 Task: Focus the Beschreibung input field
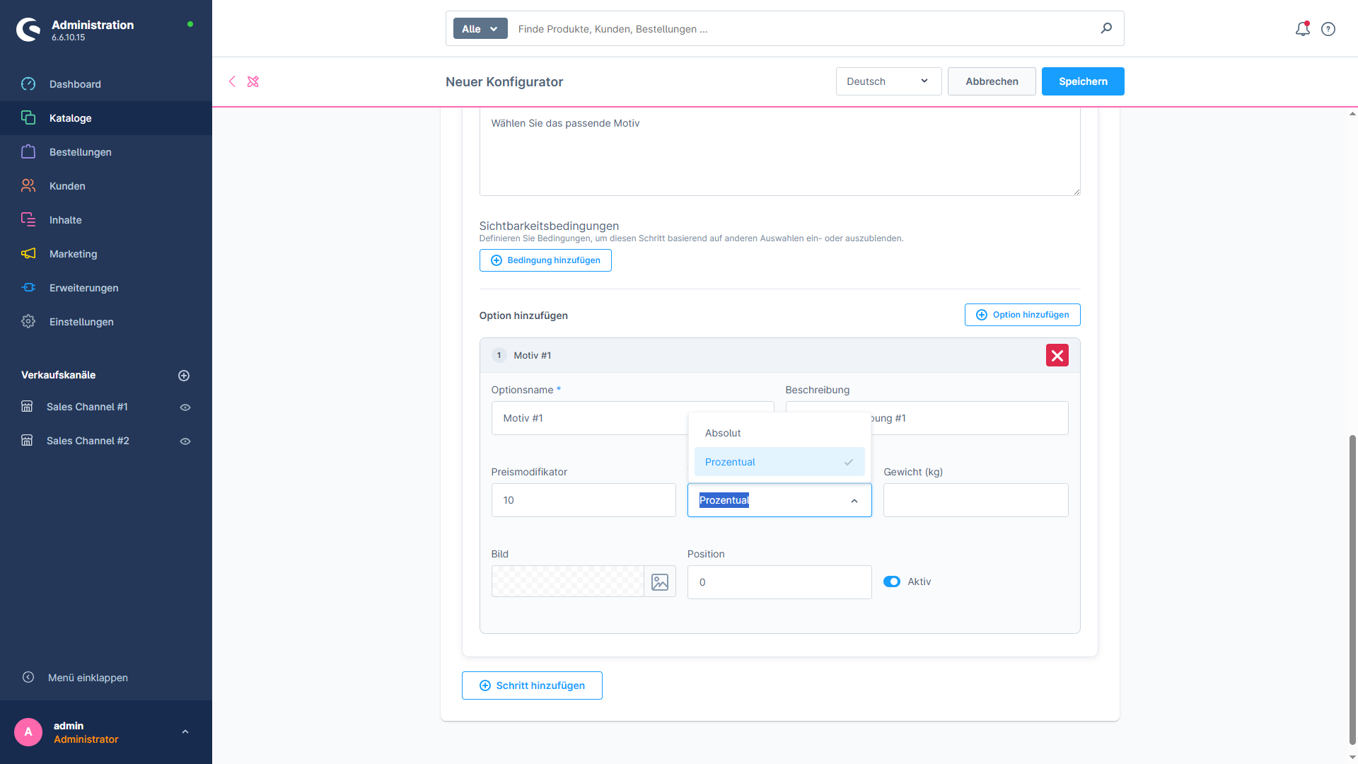point(927,418)
